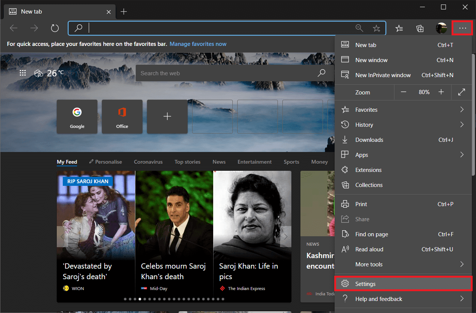Click the Refresh page icon

(x=55, y=28)
